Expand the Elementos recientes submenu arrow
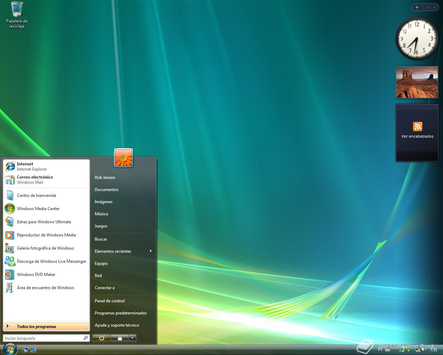The width and height of the screenshot is (443, 355). point(151,251)
